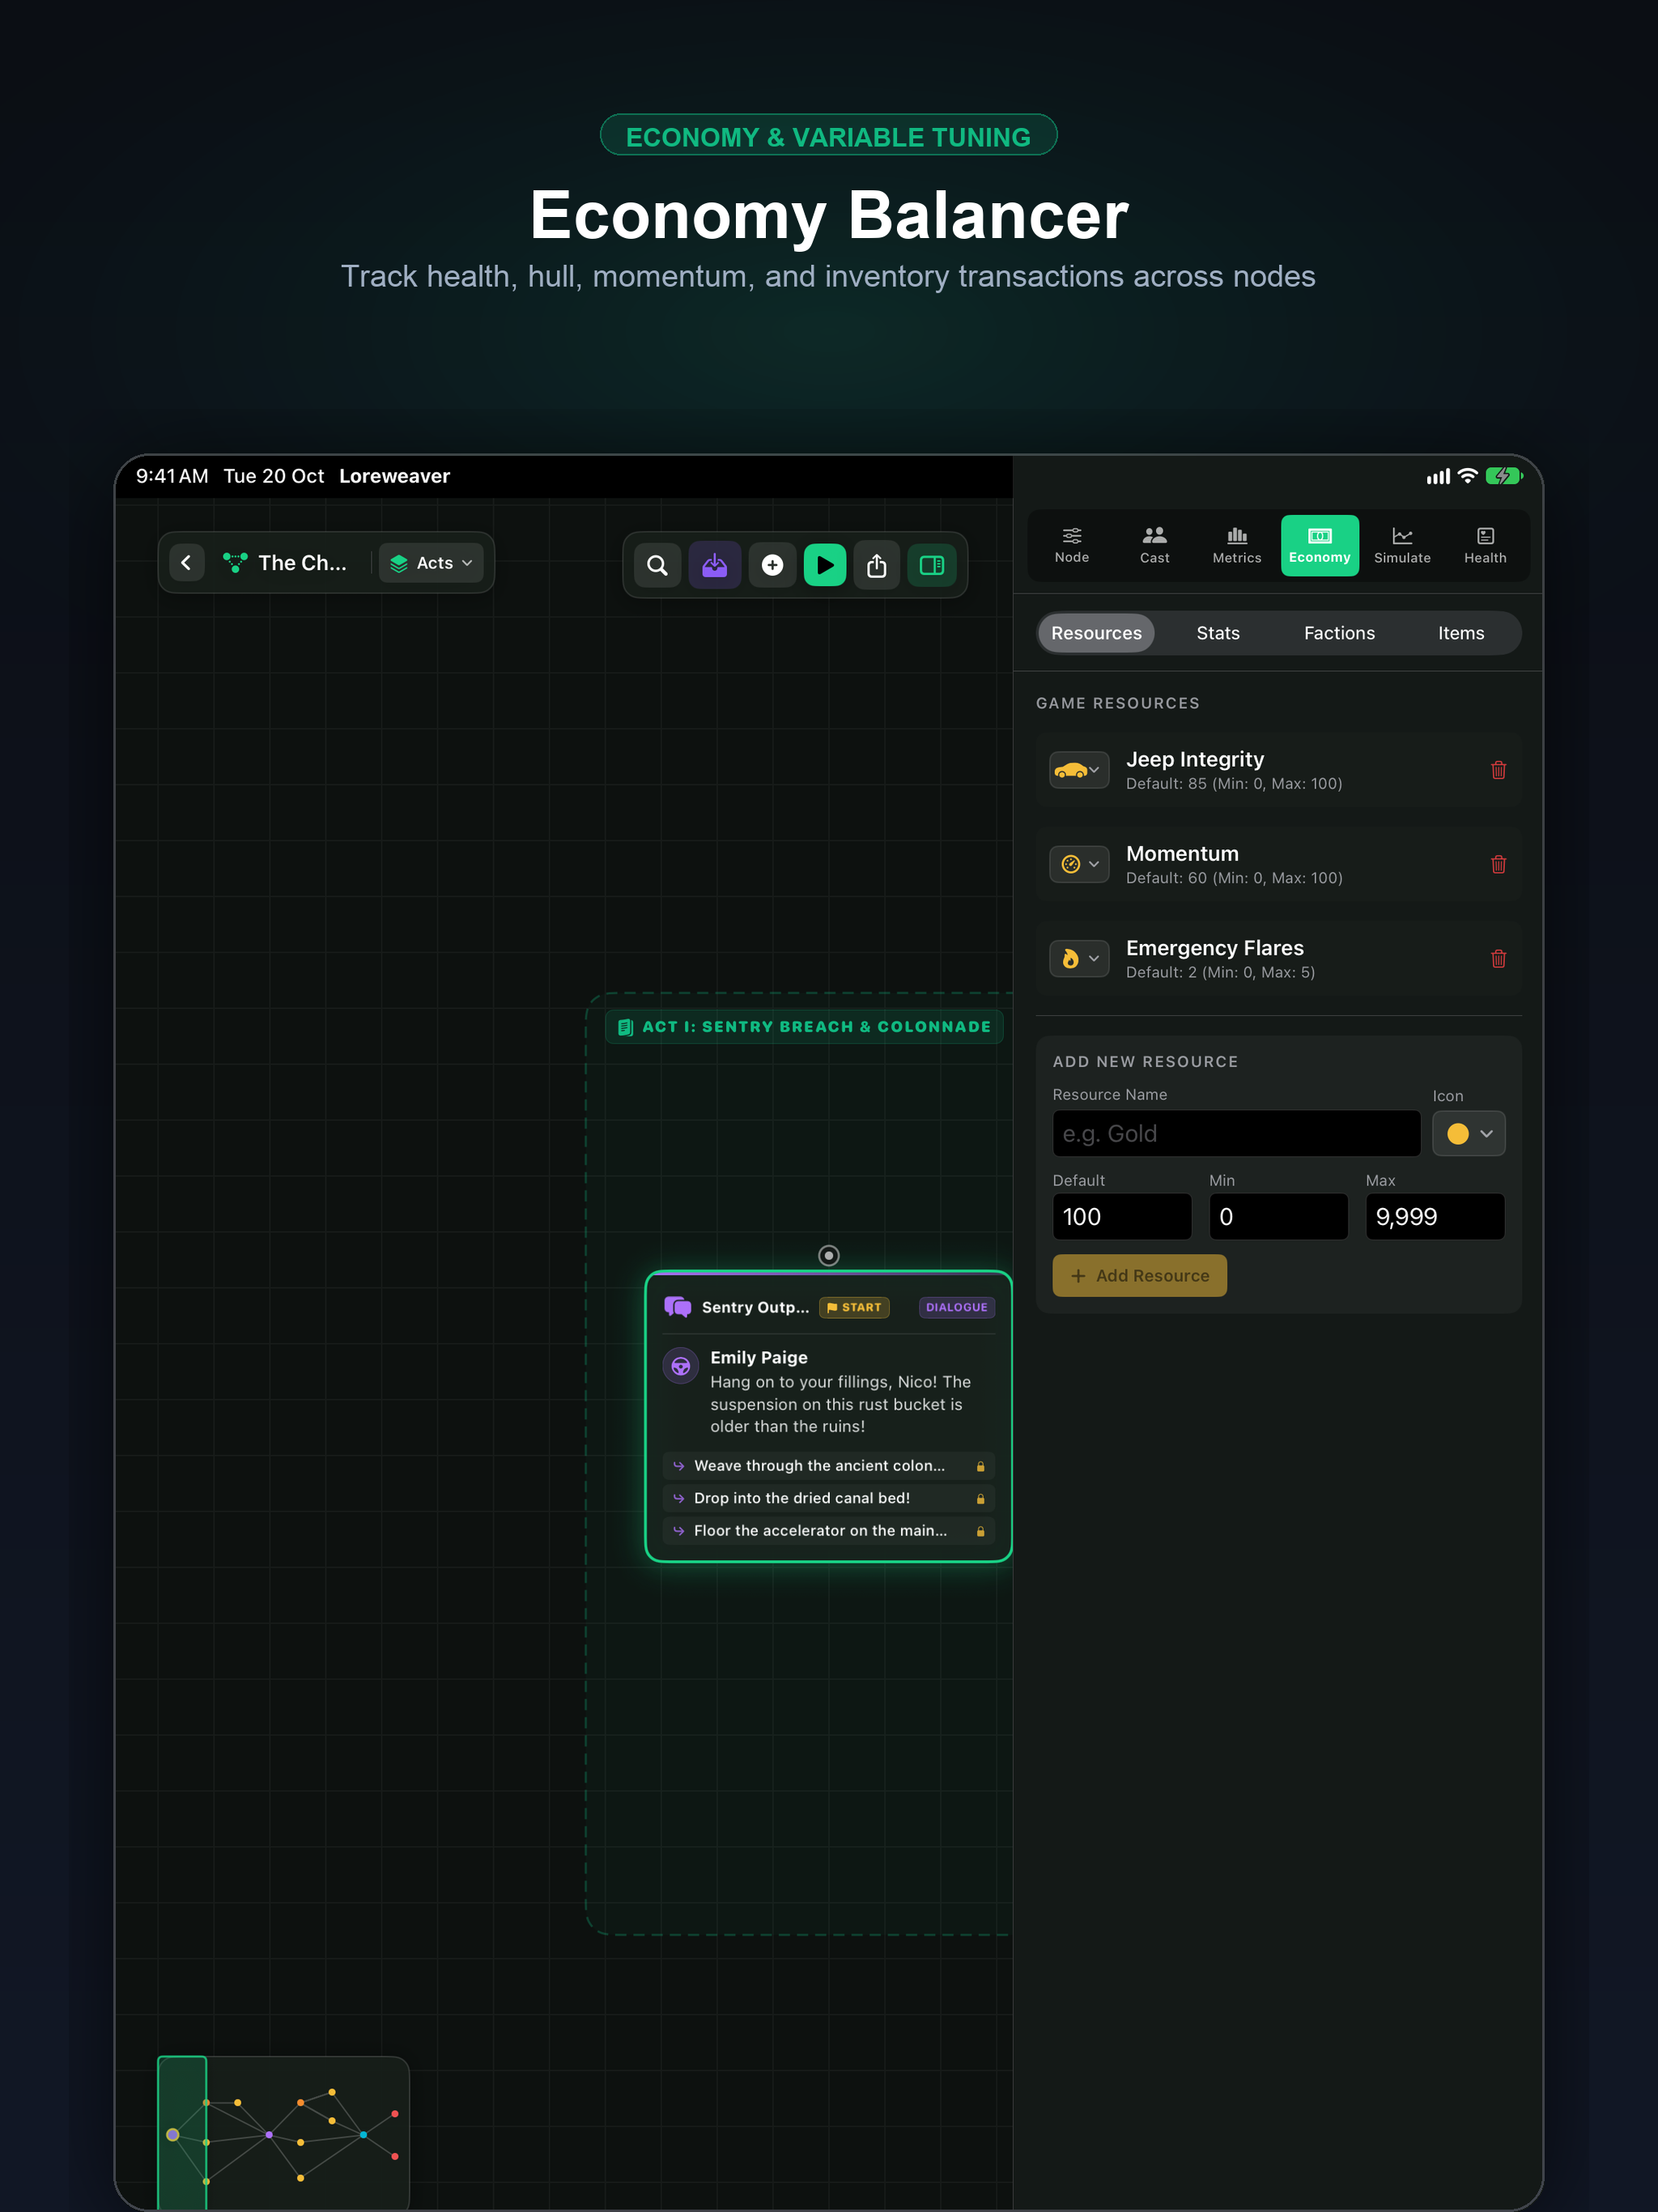Switch to the Stats segment
Viewport: 1658px width, 2212px height.
click(x=1218, y=633)
